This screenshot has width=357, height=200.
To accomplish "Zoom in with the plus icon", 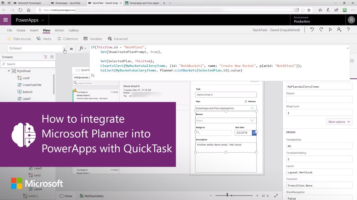I will (x=257, y=196).
